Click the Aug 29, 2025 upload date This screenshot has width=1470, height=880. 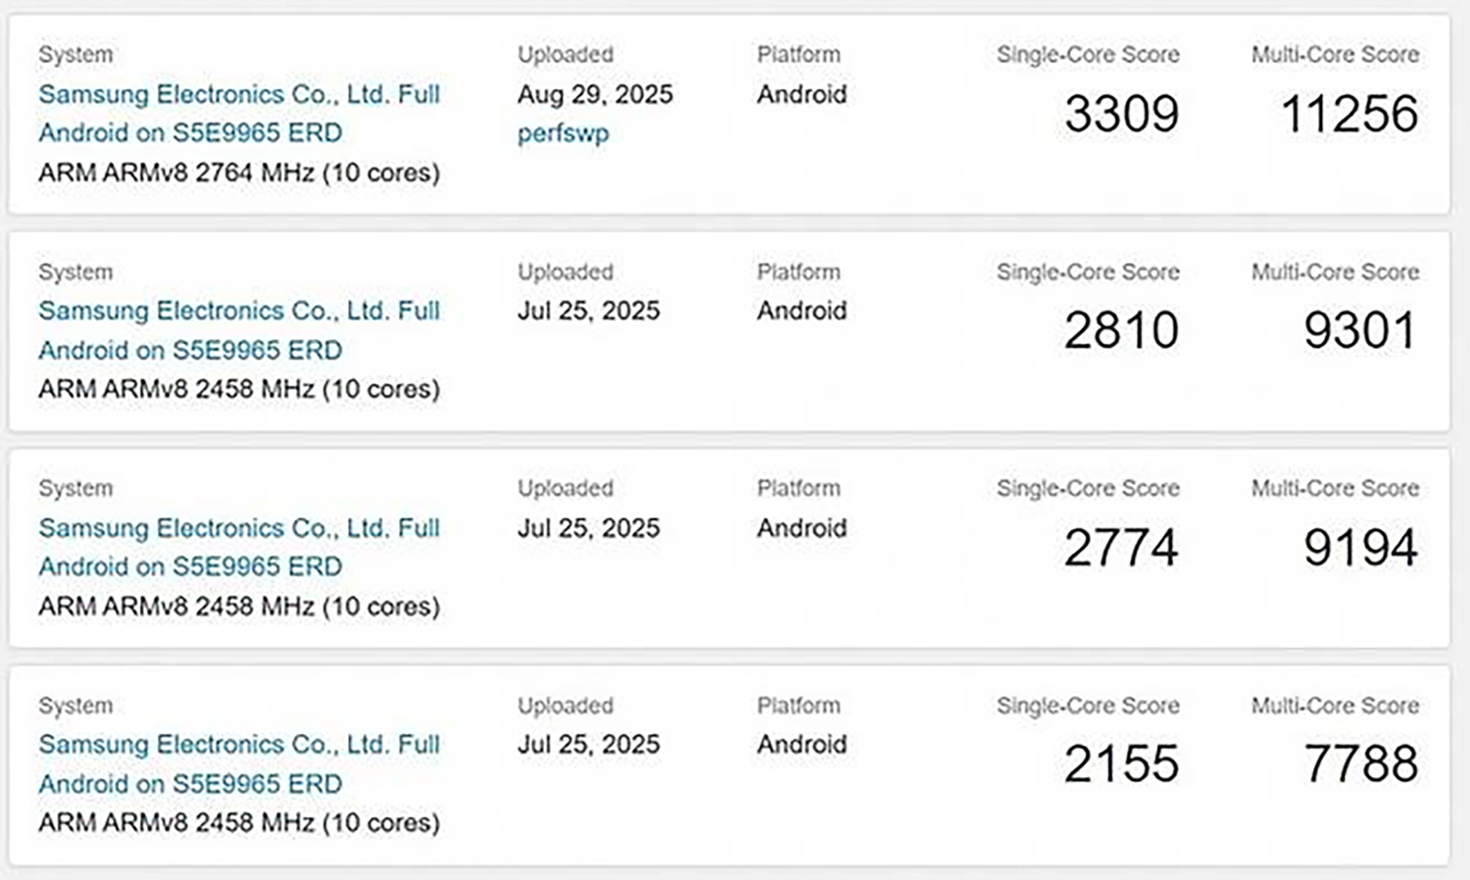click(595, 94)
